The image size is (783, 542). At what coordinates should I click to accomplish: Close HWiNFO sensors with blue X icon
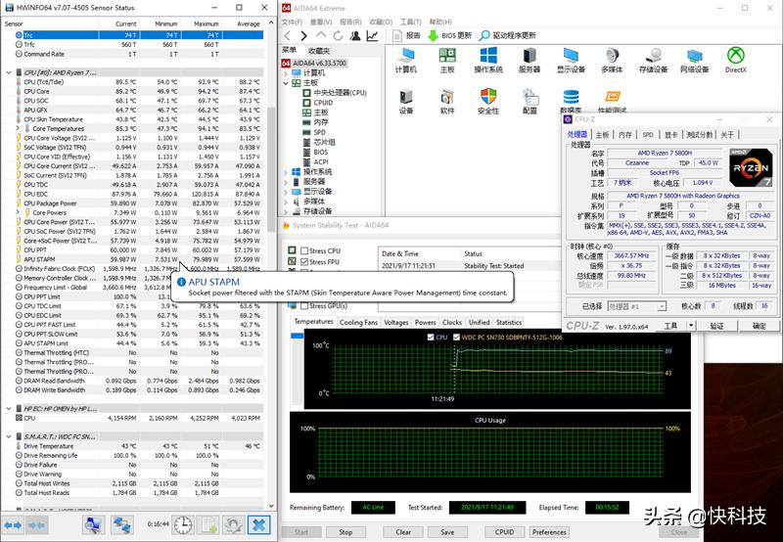point(259,525)
